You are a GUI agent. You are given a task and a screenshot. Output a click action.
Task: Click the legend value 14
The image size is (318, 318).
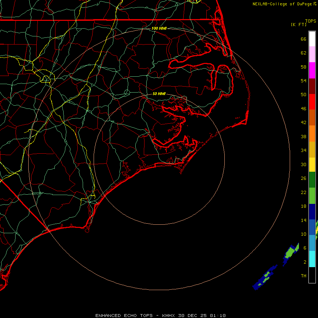[x=304, y=220]
